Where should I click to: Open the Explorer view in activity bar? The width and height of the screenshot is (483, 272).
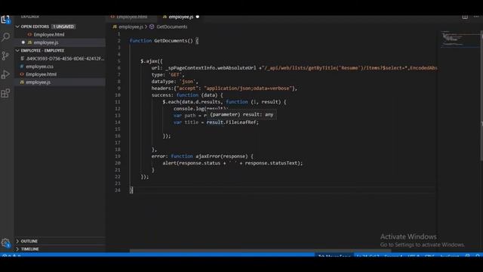pyautogui.click(x=5, y=20)
